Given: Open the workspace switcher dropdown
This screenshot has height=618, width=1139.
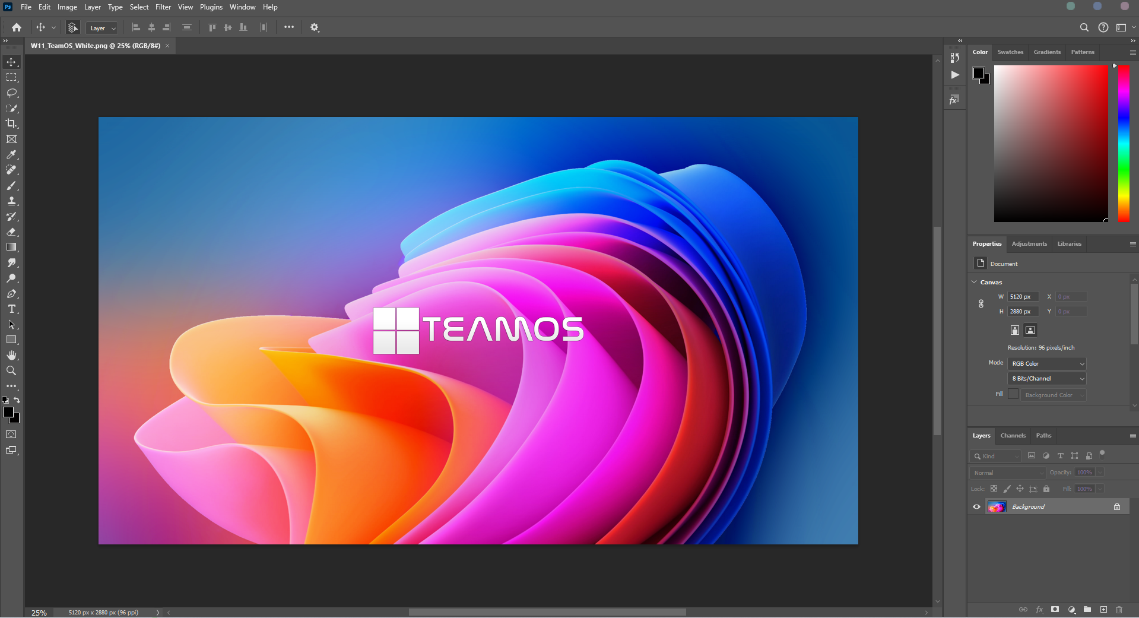Looking at the screenshot, I should pyautogui.click(x=1125, y=27).
